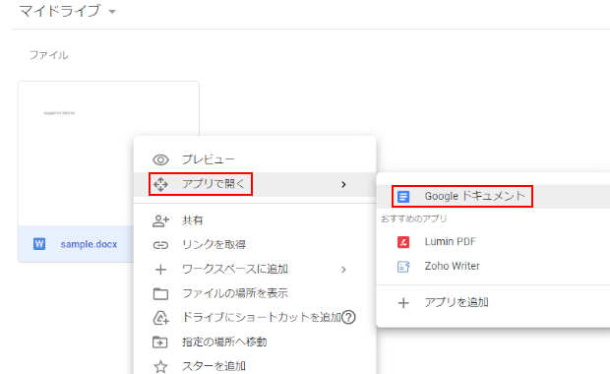Select ワークスペースに追加 menu entry
610x374 pixels.
tap(255, 270)
